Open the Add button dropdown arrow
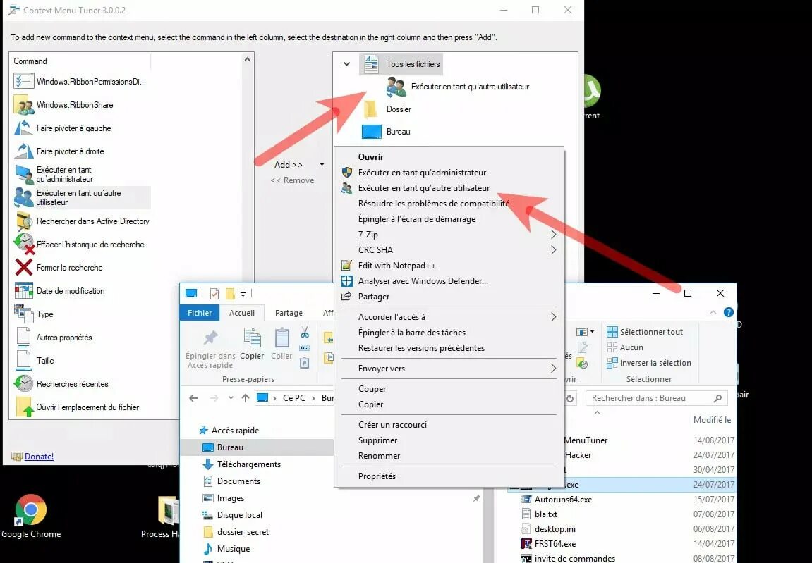 (x=322, y=165)
